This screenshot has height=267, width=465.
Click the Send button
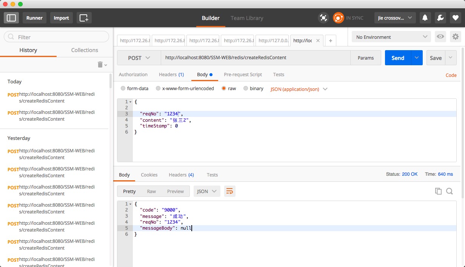(x=398, y=58)
